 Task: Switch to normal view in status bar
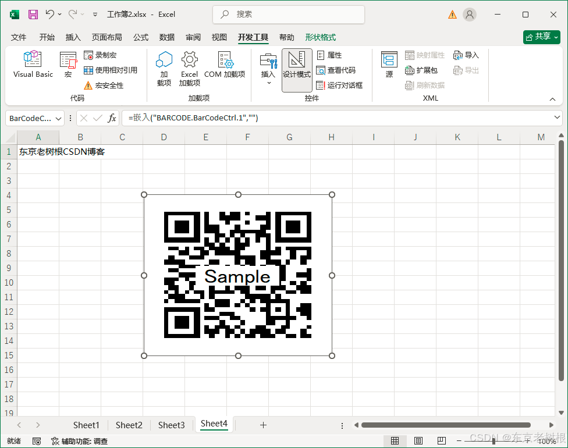point(395,441)
